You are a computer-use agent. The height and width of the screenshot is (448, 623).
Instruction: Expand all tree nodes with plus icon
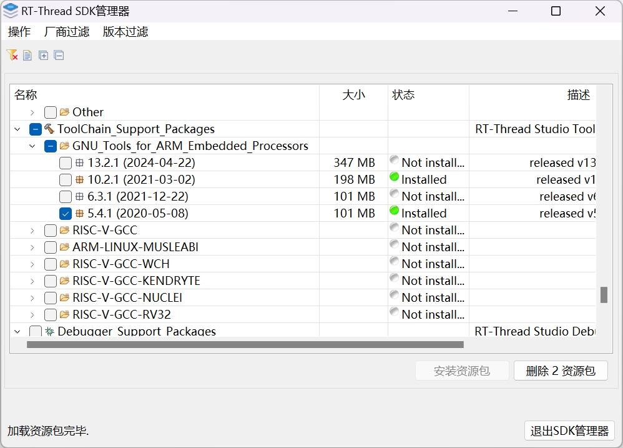tap(43, 55)
